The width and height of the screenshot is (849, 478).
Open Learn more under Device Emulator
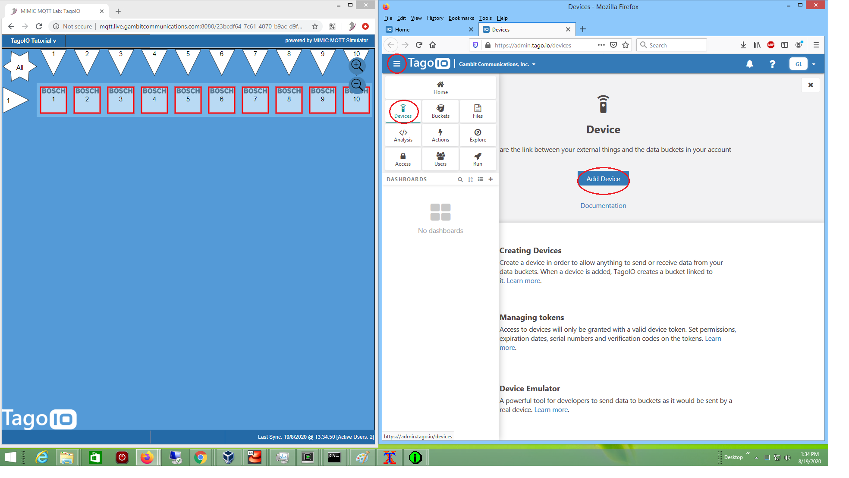[x=551, y=410]
